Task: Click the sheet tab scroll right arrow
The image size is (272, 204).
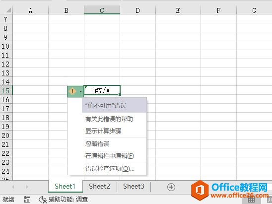Action: 27,187
